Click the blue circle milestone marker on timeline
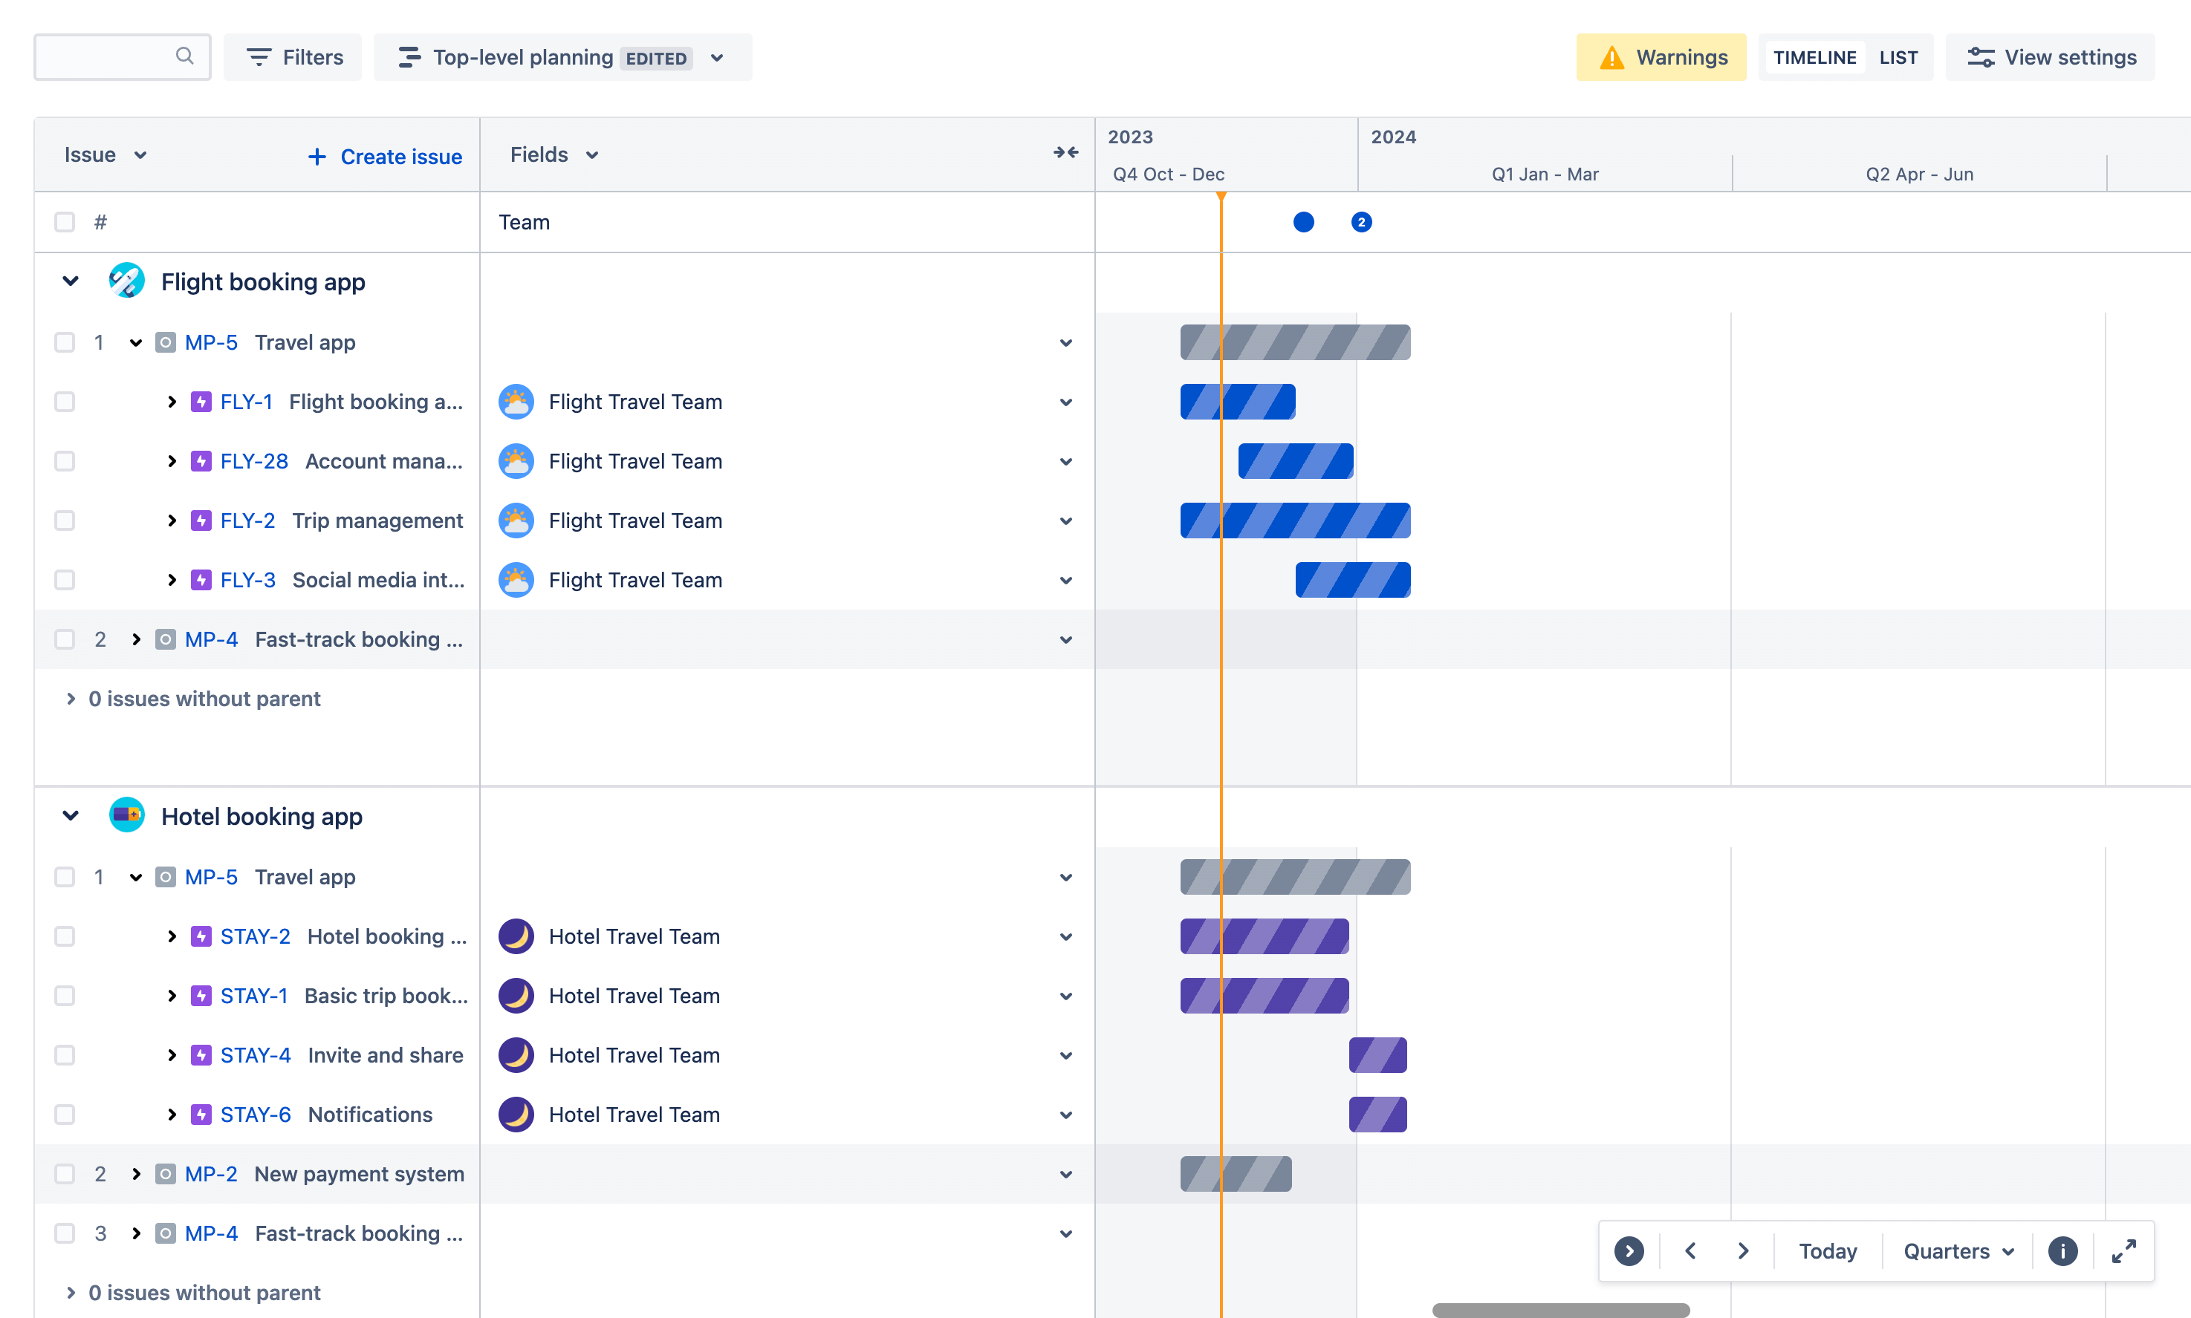 coord(1302,222)
